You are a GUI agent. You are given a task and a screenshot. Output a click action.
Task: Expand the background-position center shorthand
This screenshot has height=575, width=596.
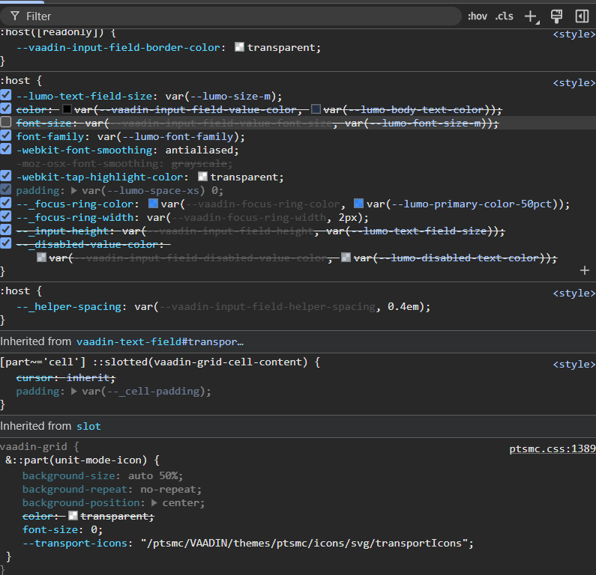pyautogui.click(x=154, y=503)
